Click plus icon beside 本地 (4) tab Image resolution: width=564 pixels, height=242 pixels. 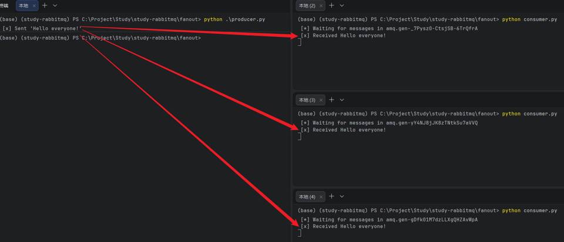(x=332, y=196)
